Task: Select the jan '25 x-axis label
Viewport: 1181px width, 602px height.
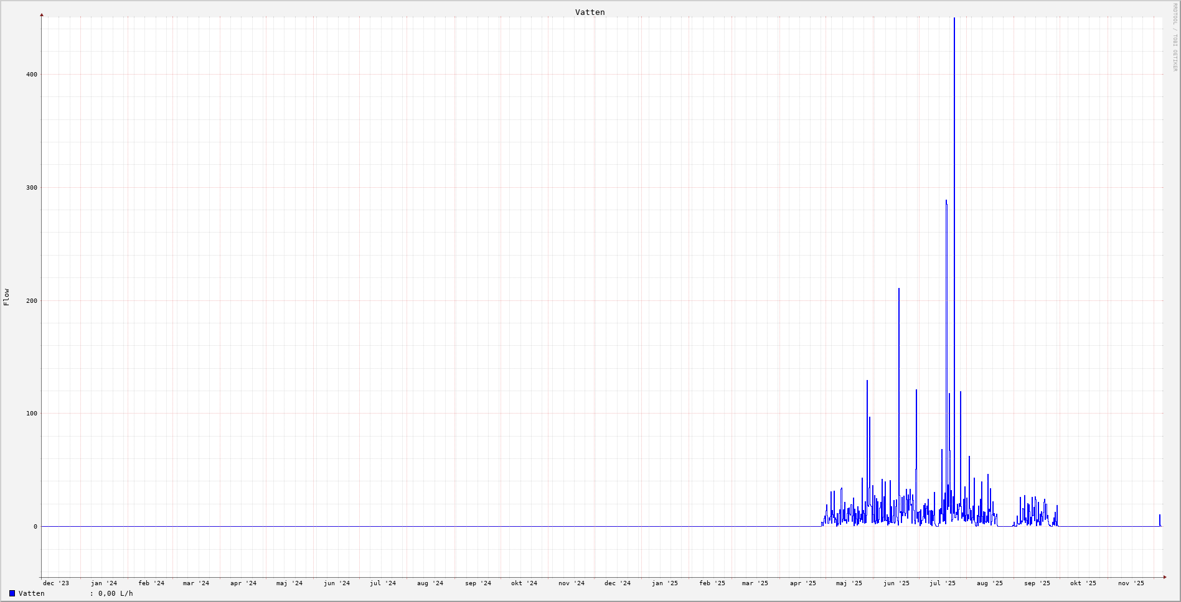Action: click(x=664, y=583)
